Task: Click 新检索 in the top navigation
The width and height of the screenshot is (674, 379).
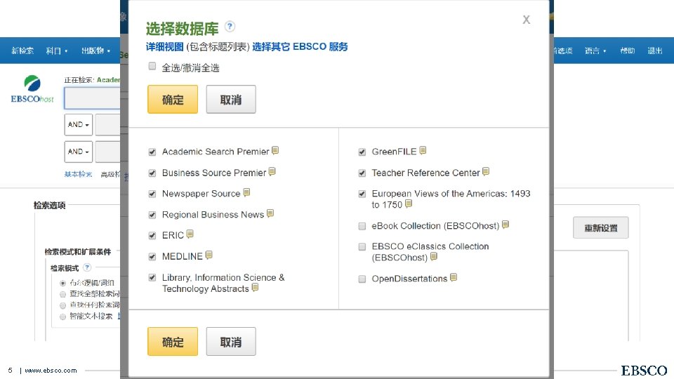Action: click(22, 51)
